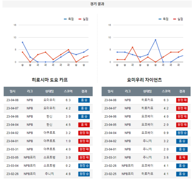This screenshot has width=194, height=183.
Task: Click 원정패 badge in Yomiuri's 23-04-06 row
Action: 182,117
